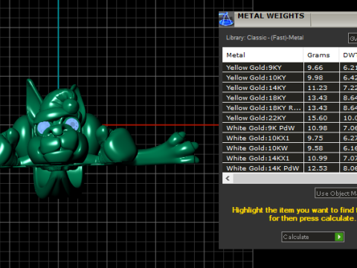The image size is (357, 268).
Task: Click the 9.58 grams value
Action: click(315, 148)
